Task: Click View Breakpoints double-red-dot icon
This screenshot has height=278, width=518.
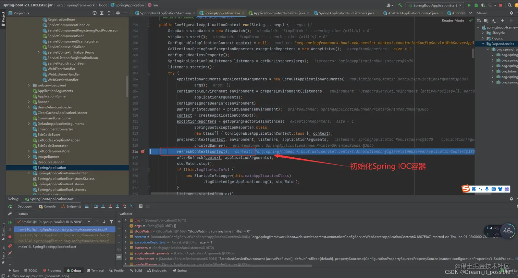Action: click(10, 246)
